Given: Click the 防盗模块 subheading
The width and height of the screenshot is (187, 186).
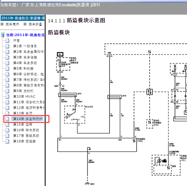Looking at the screenshot, I should click(59, 32).
